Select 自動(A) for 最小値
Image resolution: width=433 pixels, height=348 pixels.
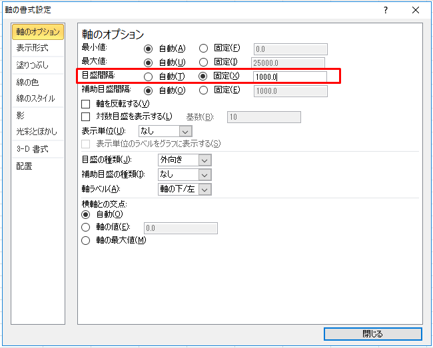149,49
